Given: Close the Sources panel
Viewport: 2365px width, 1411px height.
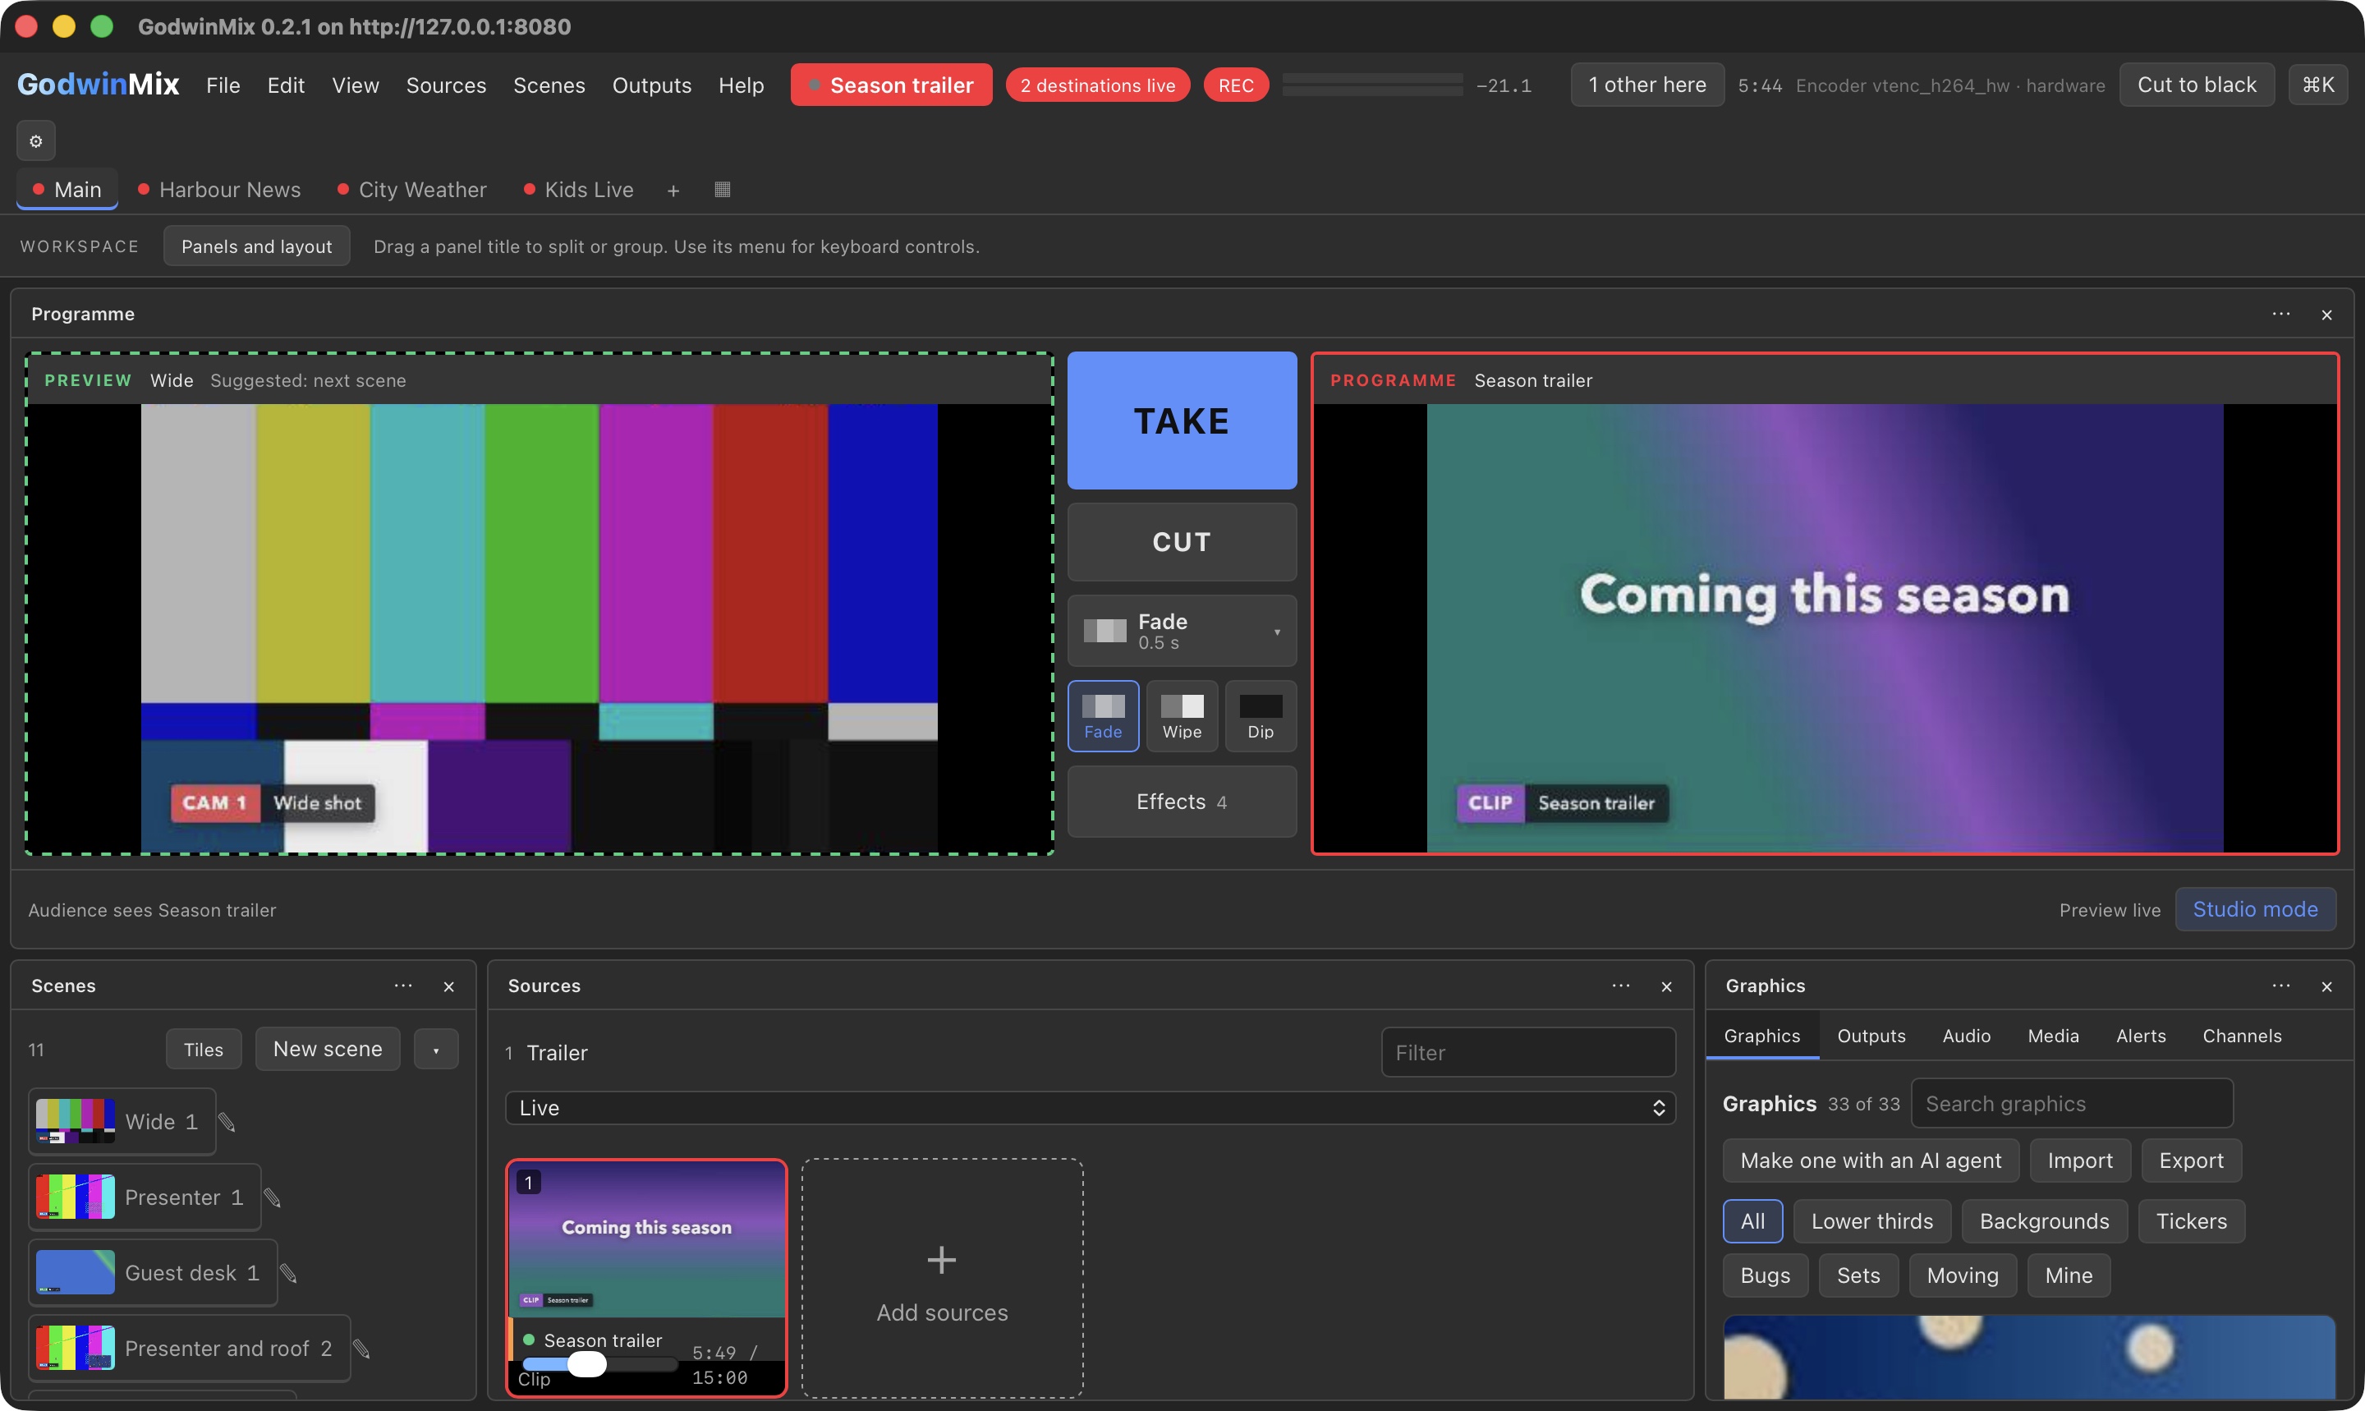Looking at the screenshot, I should (x=1666, y=987).
